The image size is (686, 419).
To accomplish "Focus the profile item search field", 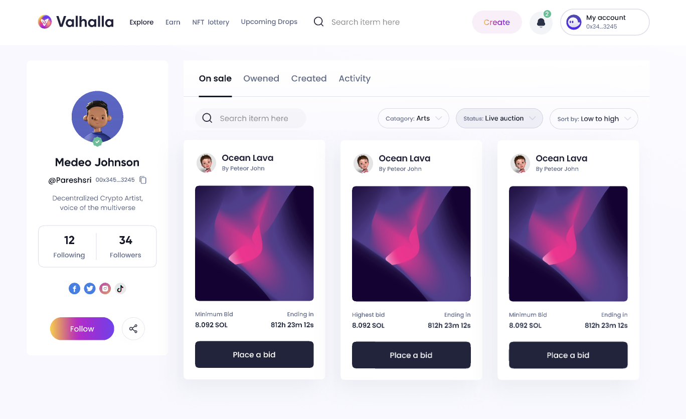I will pyautogui.click(x=250, y=118).
